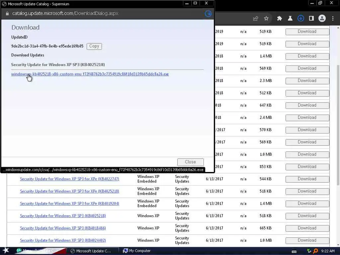The width and height of the screenshot is (340, 255).
Task: Click the UpdateID value text
Action: point(47,46)
